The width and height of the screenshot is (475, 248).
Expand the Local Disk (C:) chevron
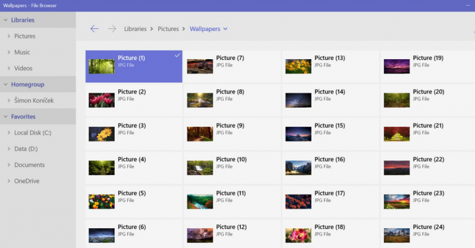pos(9,133)
